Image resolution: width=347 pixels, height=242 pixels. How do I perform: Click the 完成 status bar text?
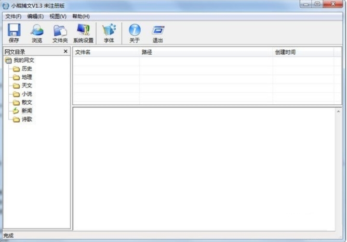[x=8, y=236]
